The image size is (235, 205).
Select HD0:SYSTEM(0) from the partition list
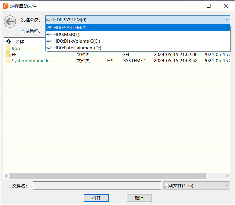point(70,28)
